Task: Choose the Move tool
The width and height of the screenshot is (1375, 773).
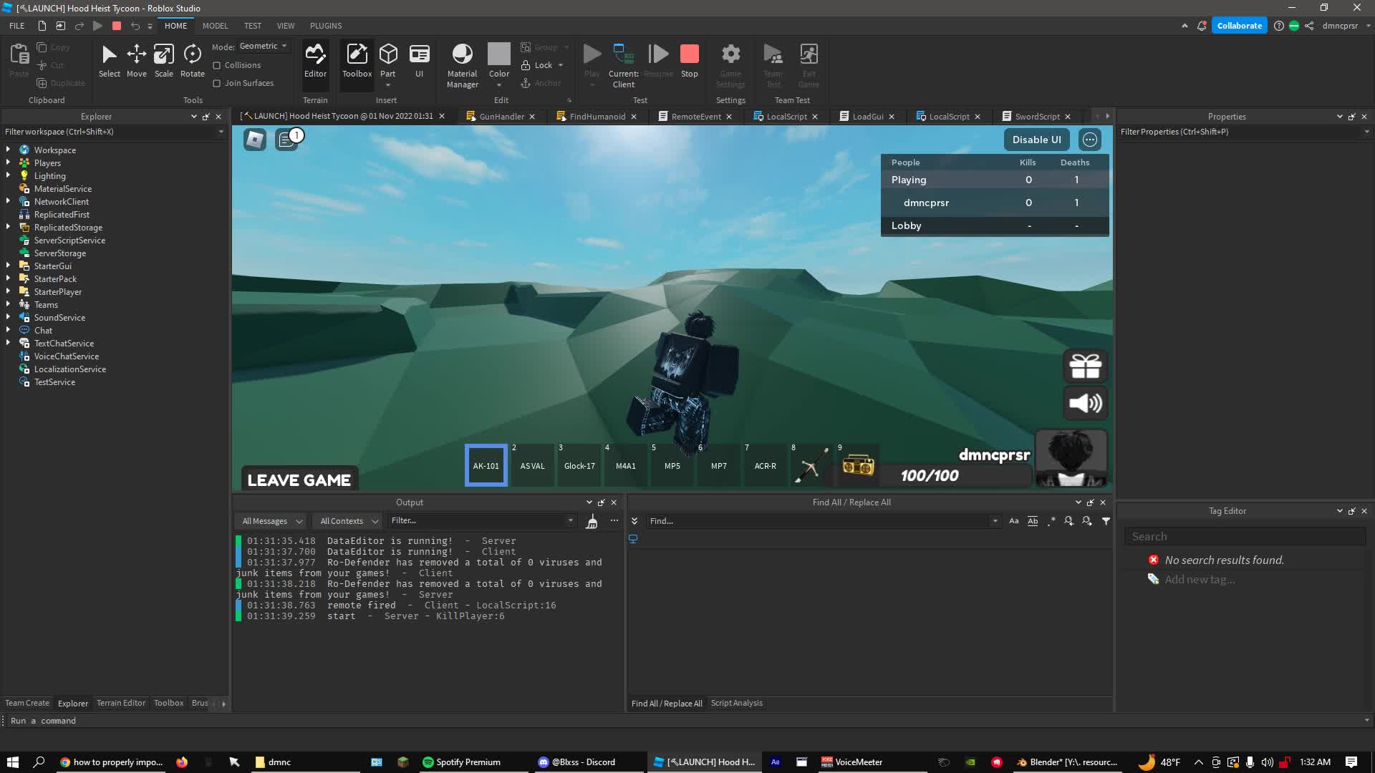Action: point(136,61)
